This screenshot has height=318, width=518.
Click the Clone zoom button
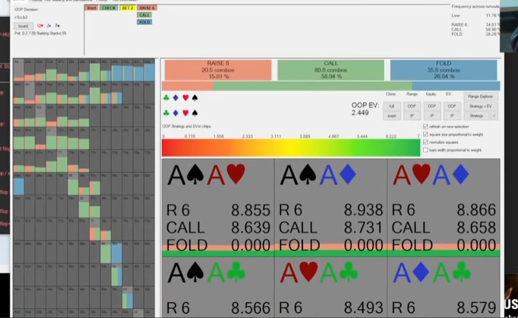tap(391, 116)
